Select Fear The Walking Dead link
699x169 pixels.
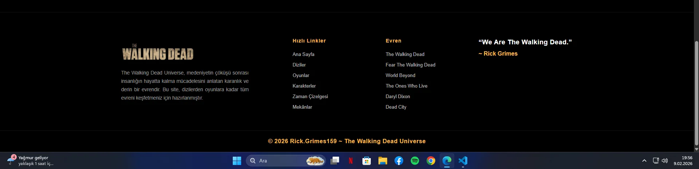point(410,65)
